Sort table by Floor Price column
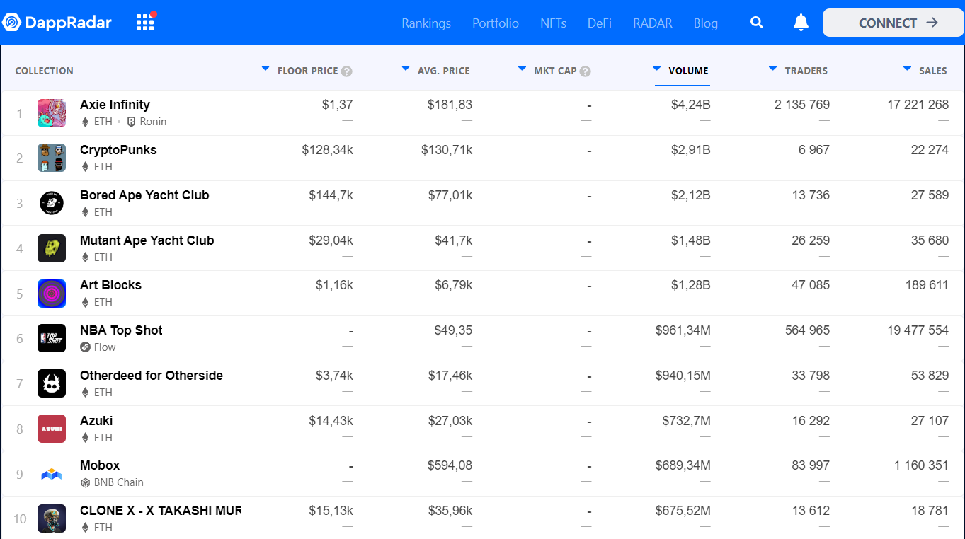The image size is (965, 539). (x=307, y=71)
